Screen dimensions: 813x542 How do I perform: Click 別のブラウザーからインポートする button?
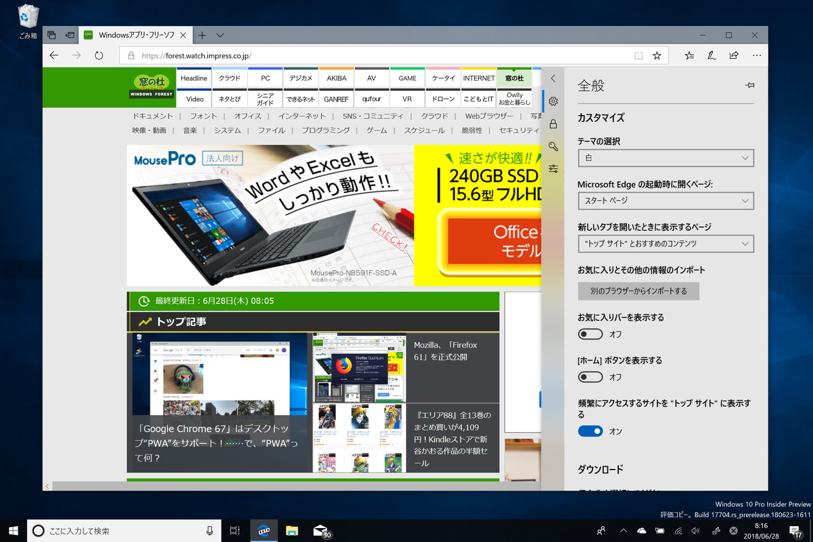[638, 291]
